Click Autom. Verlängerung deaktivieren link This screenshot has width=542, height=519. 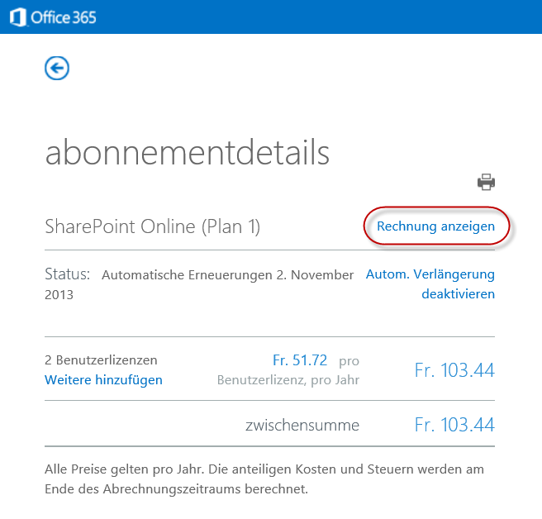coord(430,283)
